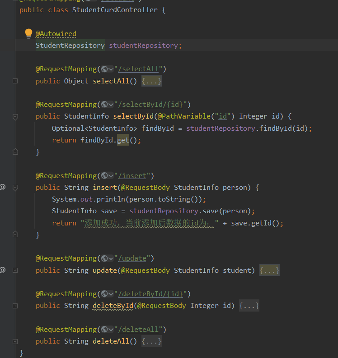Click save.getId() call
Screen dimensions: 338x358
point(255,223)
